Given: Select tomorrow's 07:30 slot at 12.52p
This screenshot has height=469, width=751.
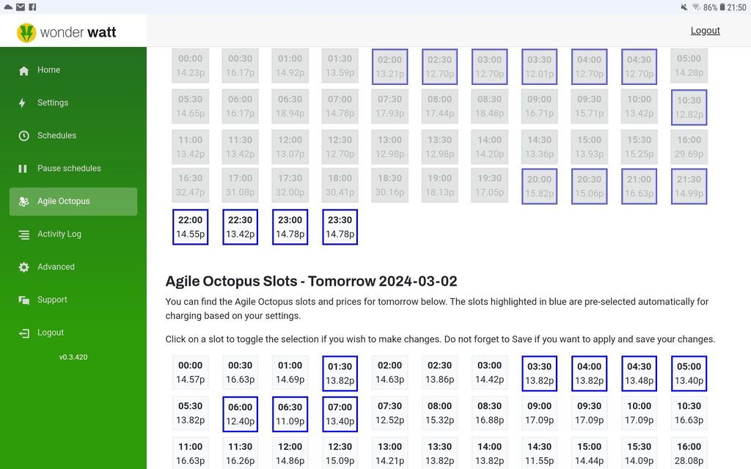Looking at the screenshot, I should (x=389, y=414).
